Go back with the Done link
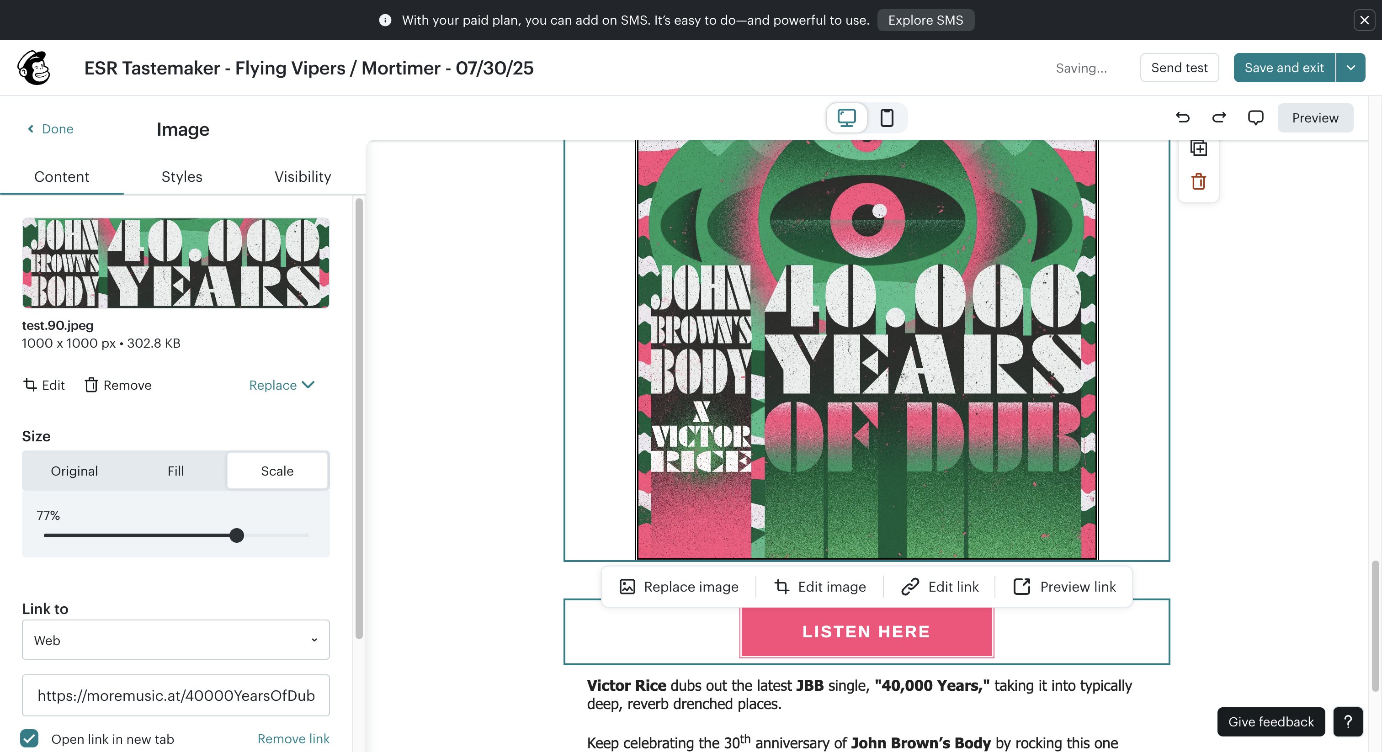The width and height of the screenshot is (1382, 752). [x=50, y=129]
